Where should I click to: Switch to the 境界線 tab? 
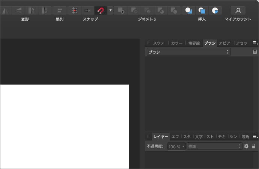pyautogui.click(x=194, y=43)
